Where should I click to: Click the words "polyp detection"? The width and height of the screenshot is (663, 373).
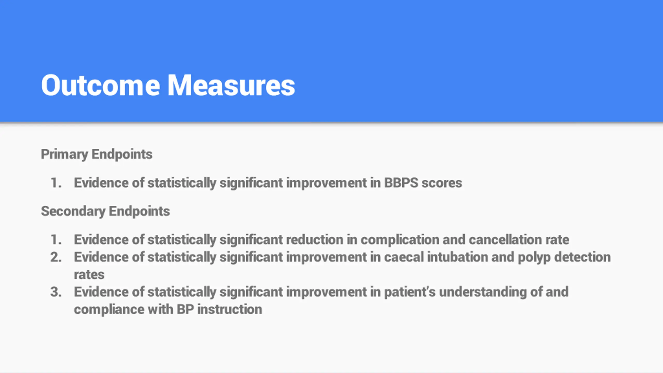coord(564,258)
